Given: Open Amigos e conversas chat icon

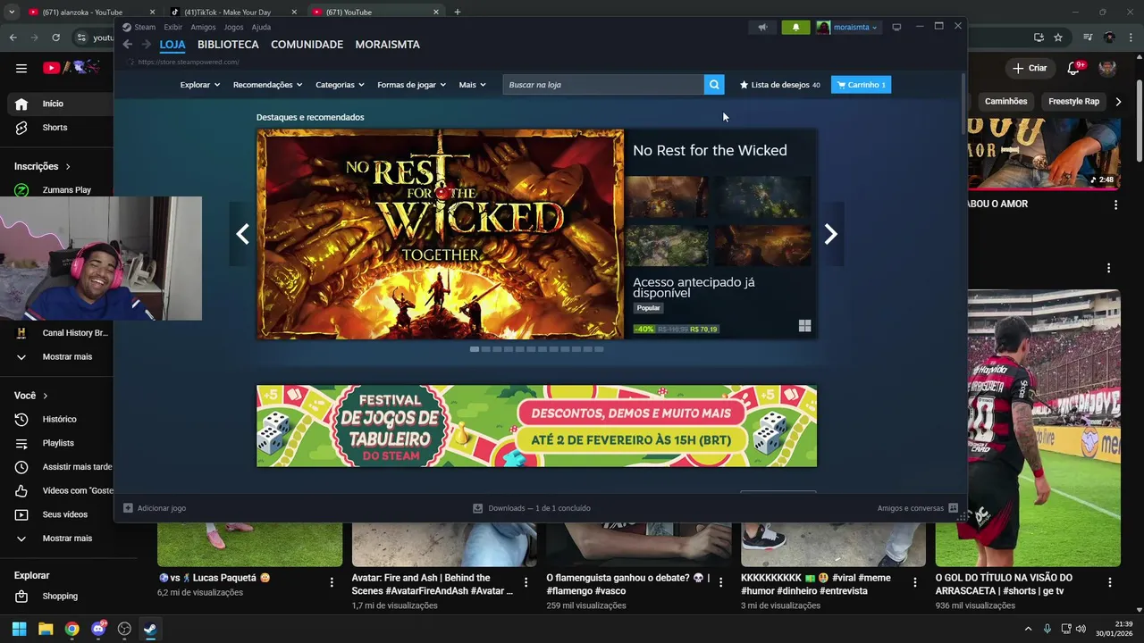Looking at the screenshot, I should click(954, 508).
